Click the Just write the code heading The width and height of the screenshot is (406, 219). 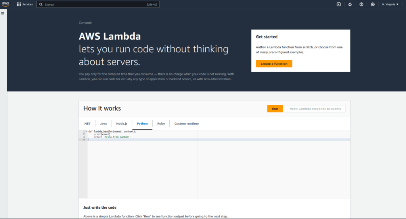[100, 207]
